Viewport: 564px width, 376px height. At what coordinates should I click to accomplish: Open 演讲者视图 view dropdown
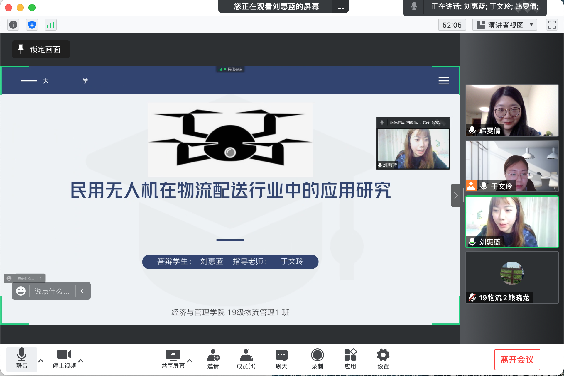pos(504,25)
